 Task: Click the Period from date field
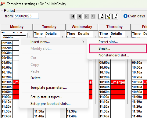[x=26, y=16]
